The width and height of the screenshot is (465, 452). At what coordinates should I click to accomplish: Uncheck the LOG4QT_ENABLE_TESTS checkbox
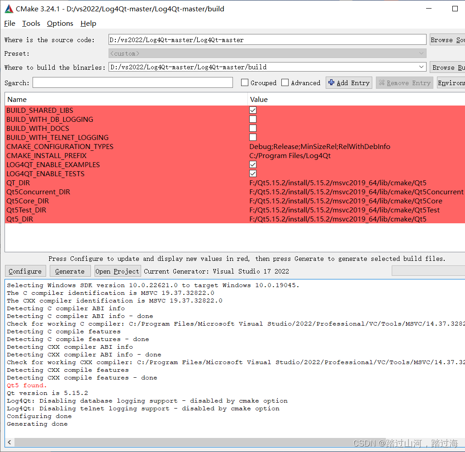click(253, 173)
